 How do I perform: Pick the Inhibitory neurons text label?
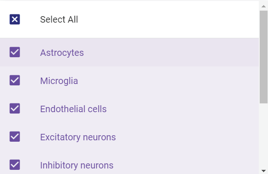click(77, 165)
